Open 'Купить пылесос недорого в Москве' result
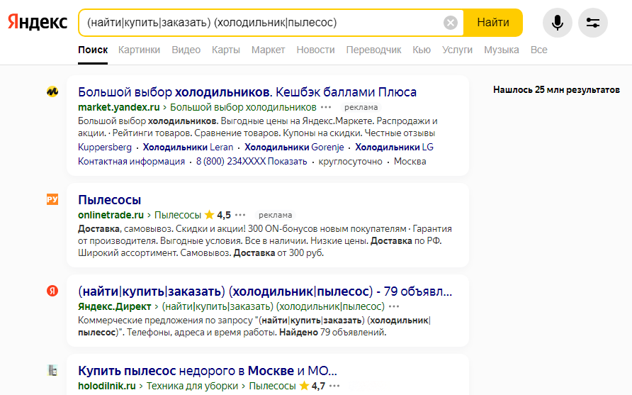 [207, 370]
